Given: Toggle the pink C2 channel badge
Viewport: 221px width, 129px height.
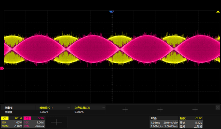Looking at the screenshot, I should [27, 118].
